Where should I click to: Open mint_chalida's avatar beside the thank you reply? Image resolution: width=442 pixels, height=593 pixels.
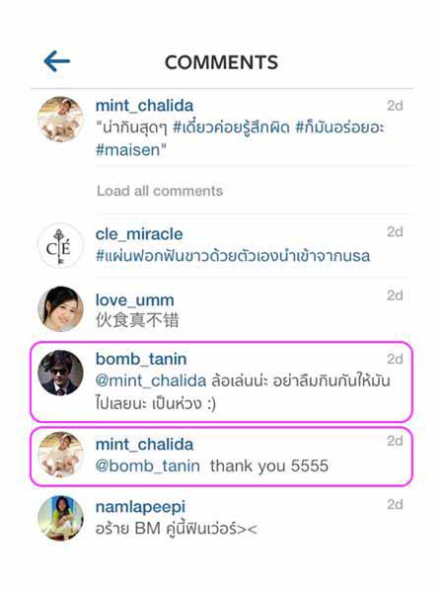(x=60, y=455)
